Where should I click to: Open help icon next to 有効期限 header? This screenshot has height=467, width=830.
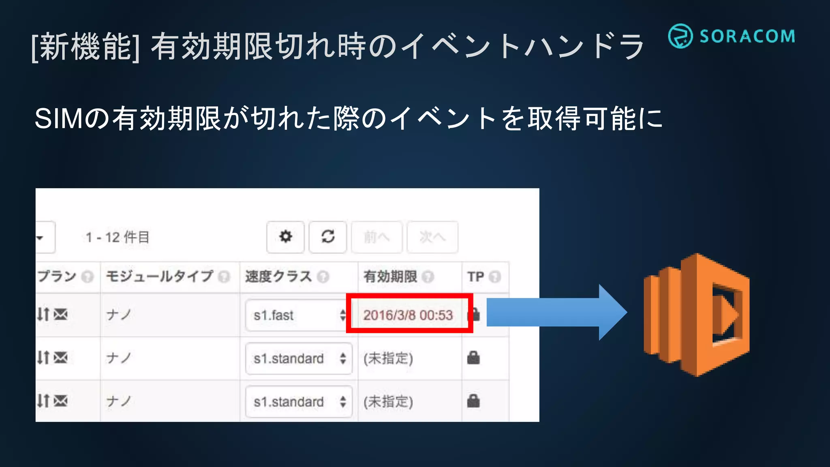point(428,277)
